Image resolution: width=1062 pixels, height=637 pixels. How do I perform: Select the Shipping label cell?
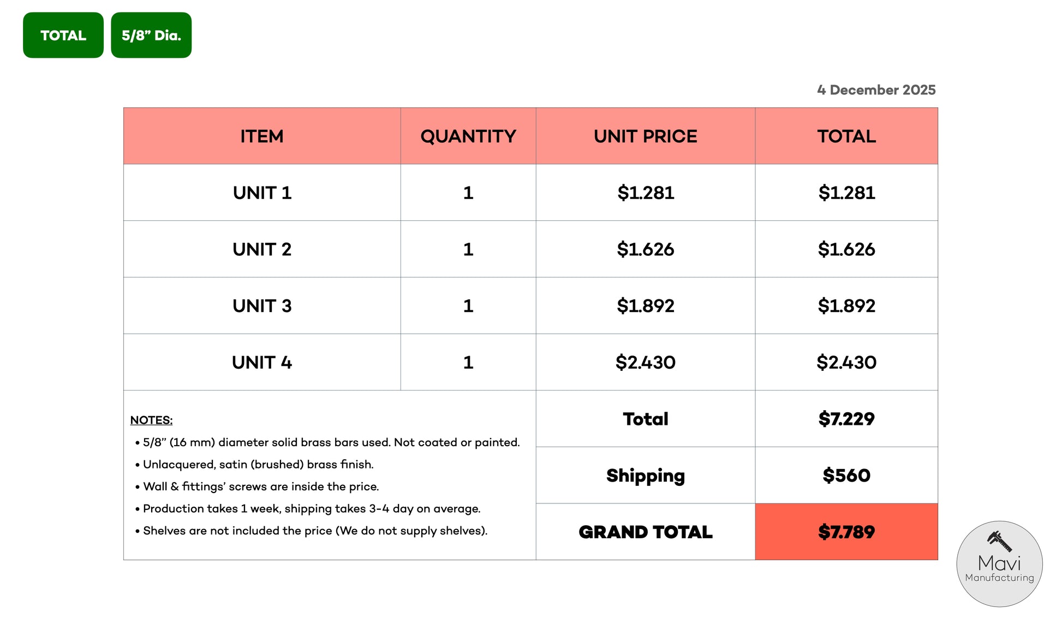[x=645, y=476]
